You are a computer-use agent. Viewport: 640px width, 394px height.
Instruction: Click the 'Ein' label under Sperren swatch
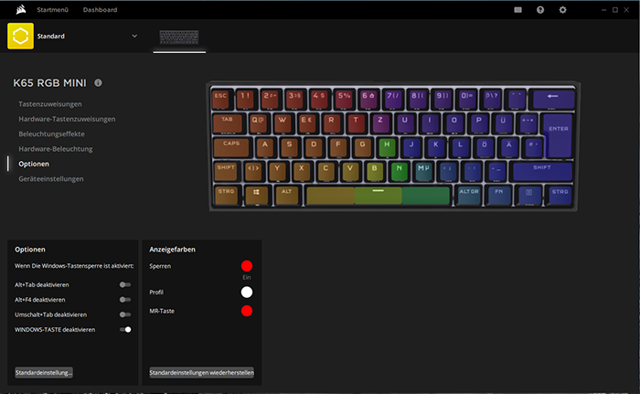pyautogui.click(x=247, y=277)
